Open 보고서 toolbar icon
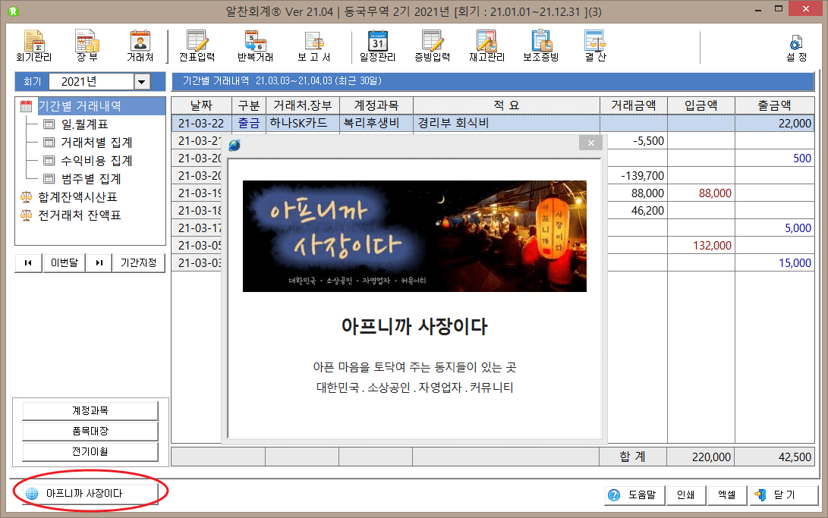The height and width of the screenshot is (518, 828). point(314,46)
